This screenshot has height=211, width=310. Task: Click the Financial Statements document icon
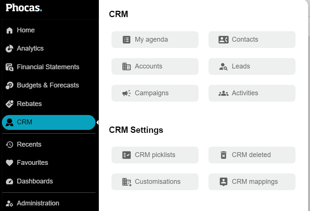(x=10, y=67)
